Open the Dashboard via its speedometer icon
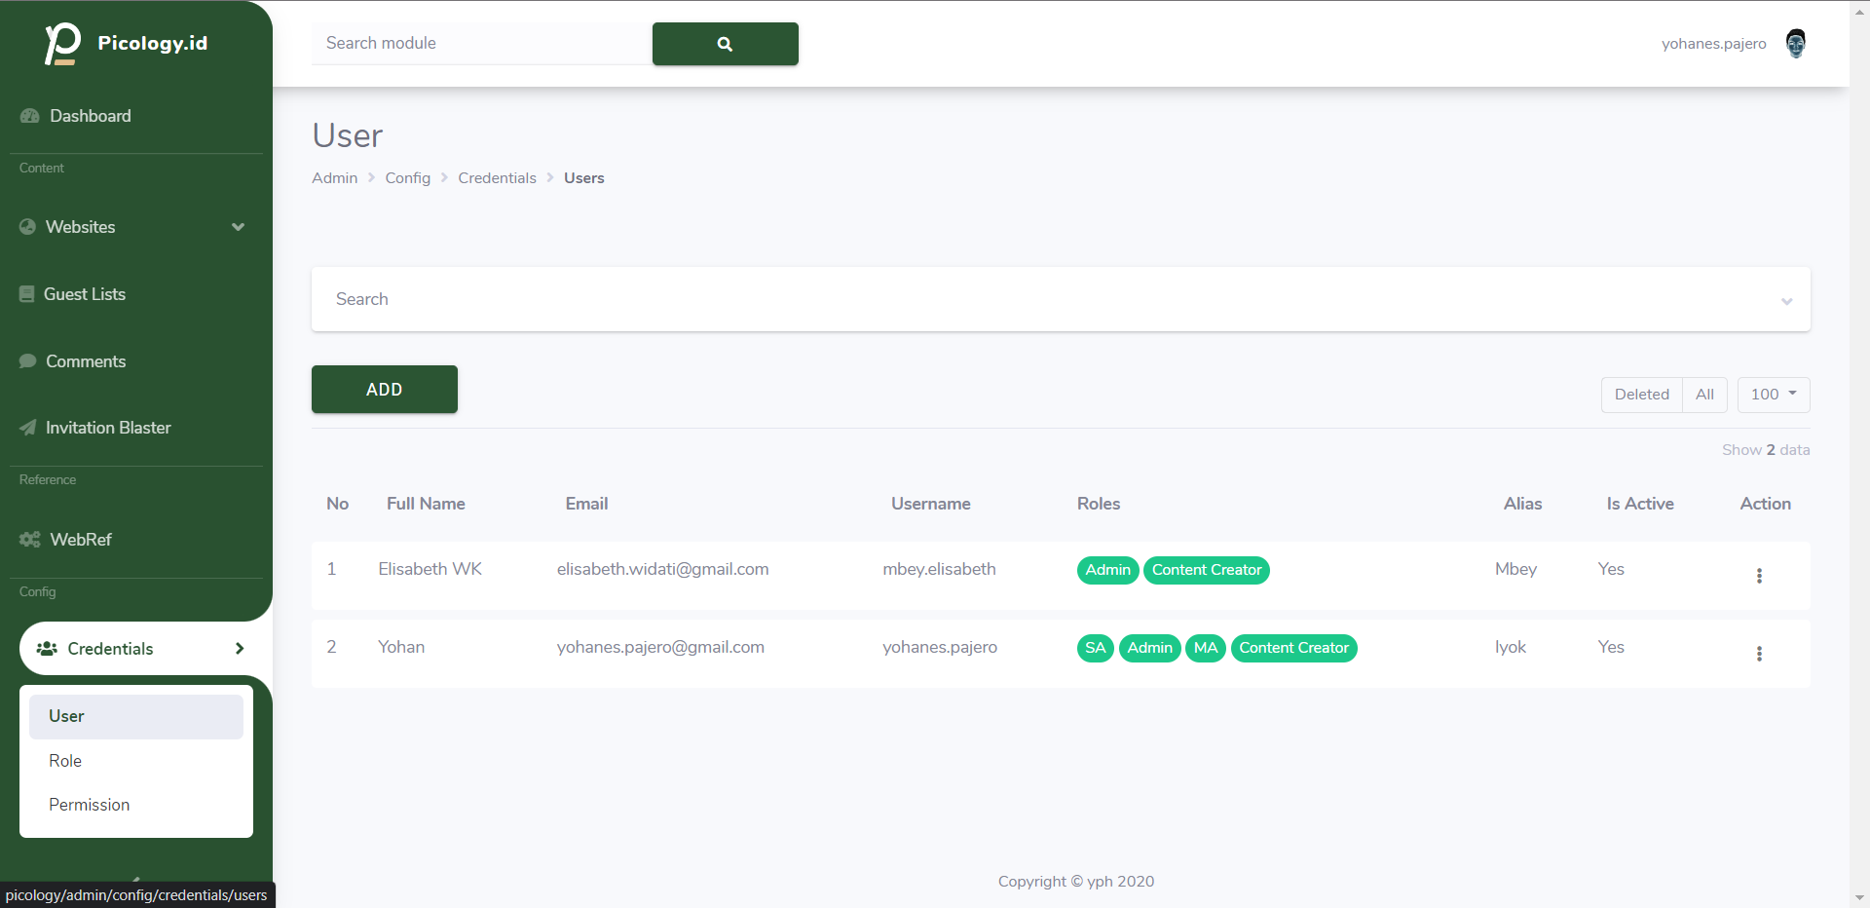 point(28,115)
